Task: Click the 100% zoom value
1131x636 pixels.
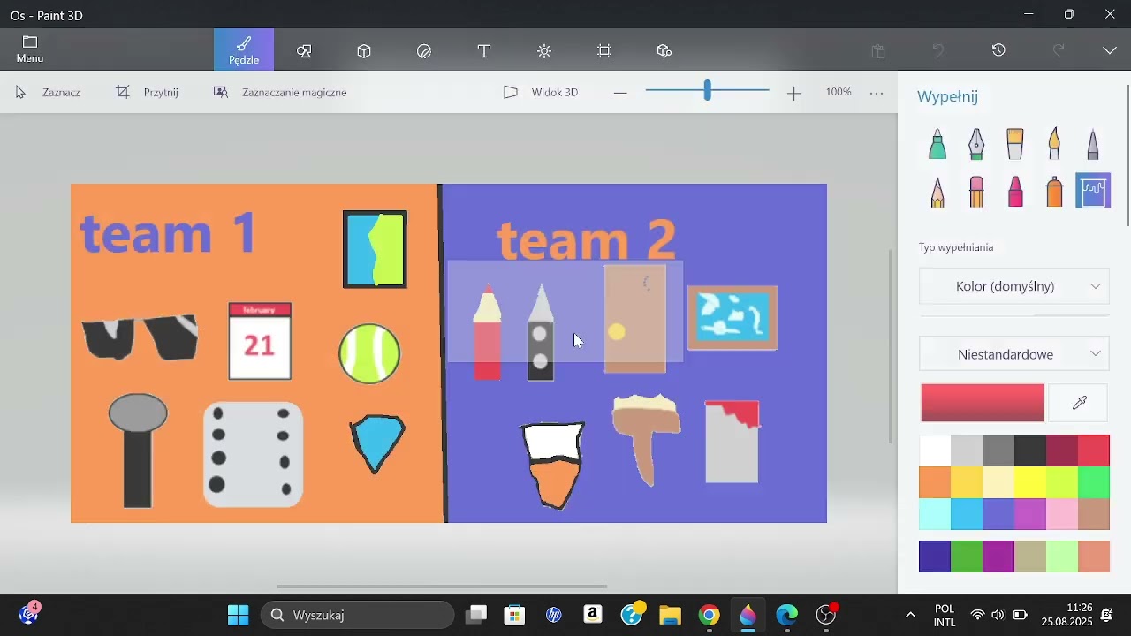Action: 839,92
